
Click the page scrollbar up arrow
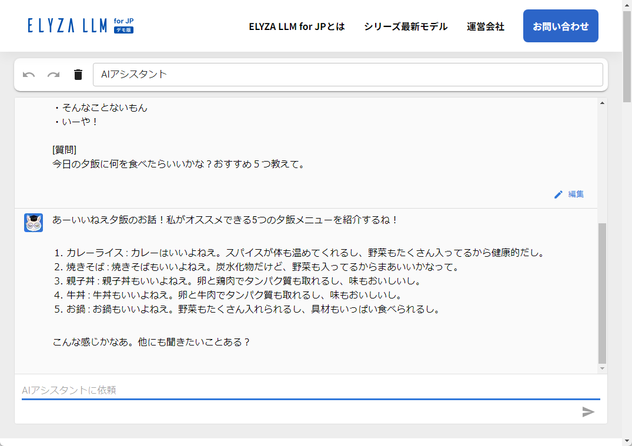click(627, 5)
